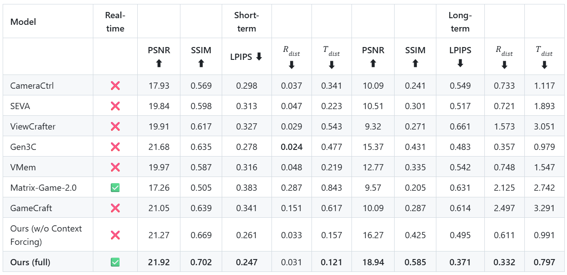Click the red cross in the CameraCtrl row
The height and width of the screenshot is (275, 567).
[x=115, y=86]
